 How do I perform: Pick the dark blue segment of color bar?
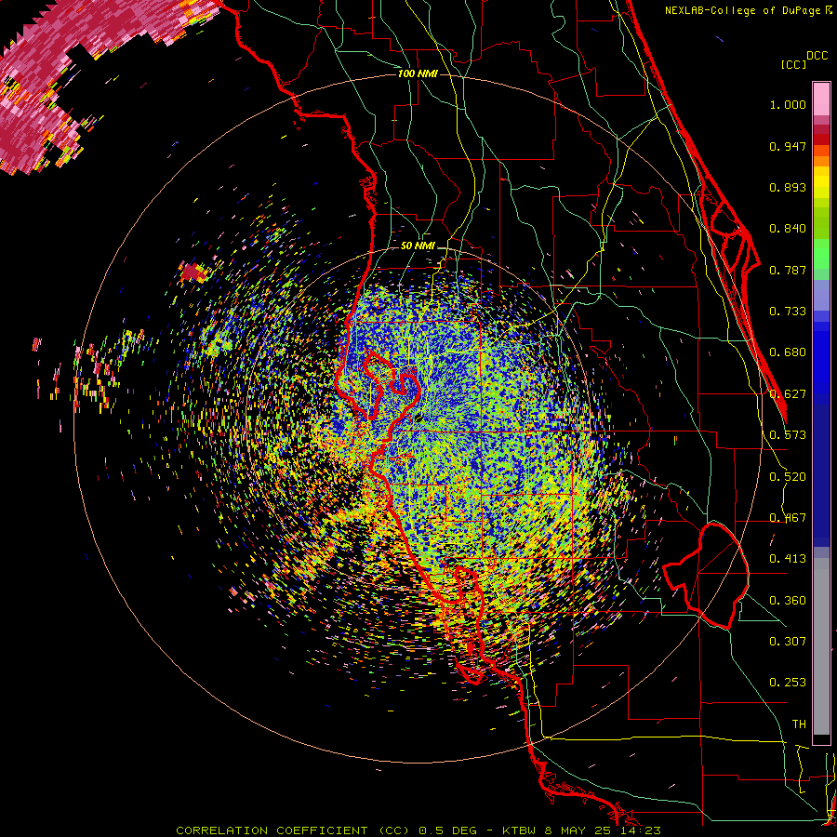821,475
